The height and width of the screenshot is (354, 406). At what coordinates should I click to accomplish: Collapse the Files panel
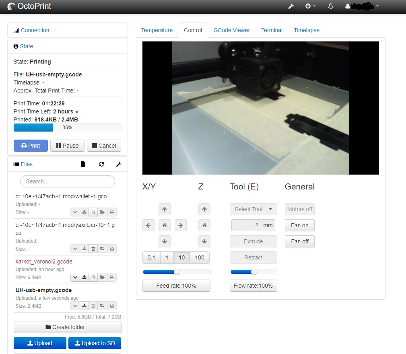click(27, 164)
